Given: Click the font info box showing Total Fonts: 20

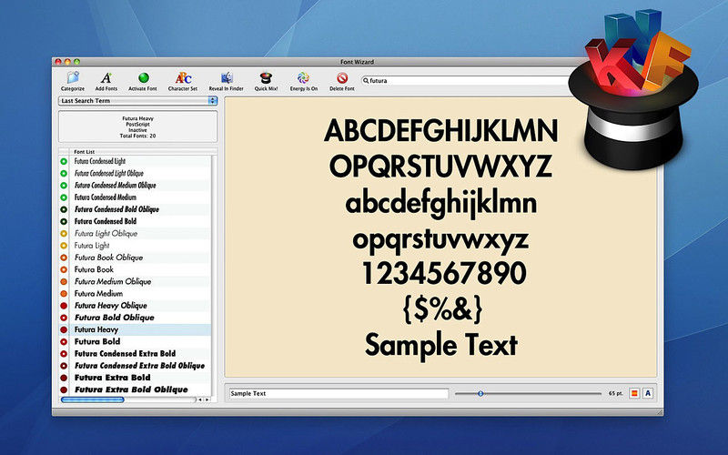Looking at the screenshot, I should (137, 126).
